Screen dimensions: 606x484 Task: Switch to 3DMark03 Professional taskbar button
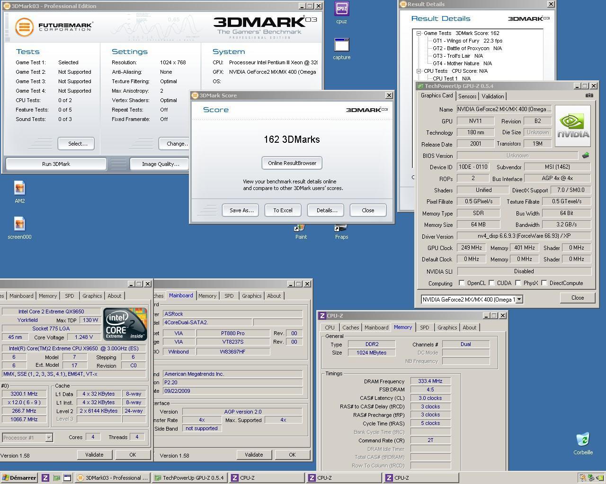[x=113, y=478]
